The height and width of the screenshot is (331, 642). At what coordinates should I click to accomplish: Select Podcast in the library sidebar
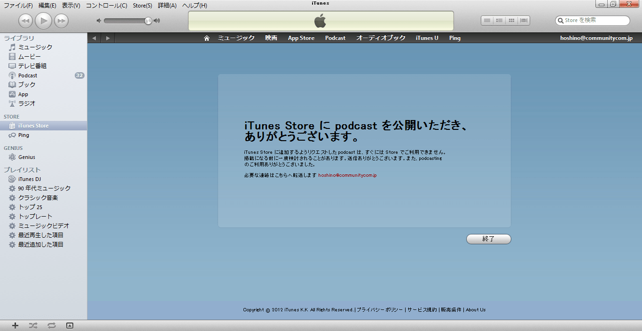[x=43, y=75]
